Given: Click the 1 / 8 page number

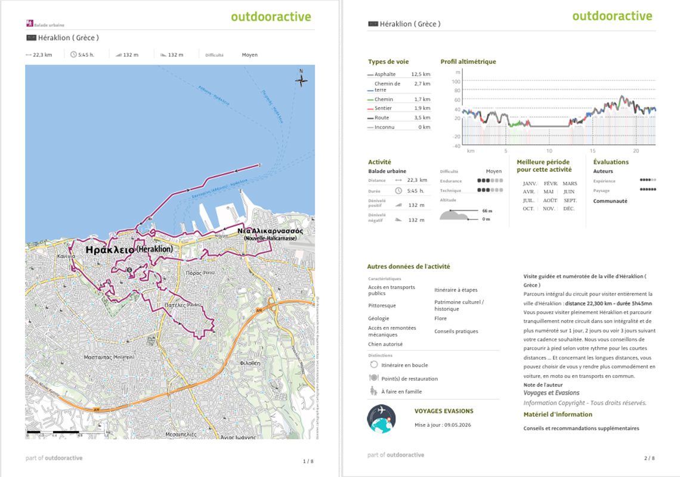Looking at the screenshot, I should (x=308, y=461).
